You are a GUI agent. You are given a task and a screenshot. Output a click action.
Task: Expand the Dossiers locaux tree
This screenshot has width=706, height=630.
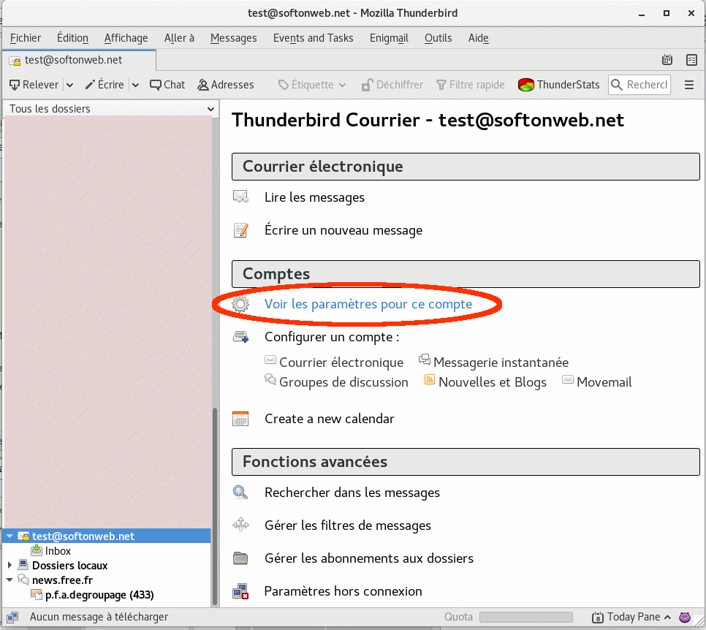point(10,566)
